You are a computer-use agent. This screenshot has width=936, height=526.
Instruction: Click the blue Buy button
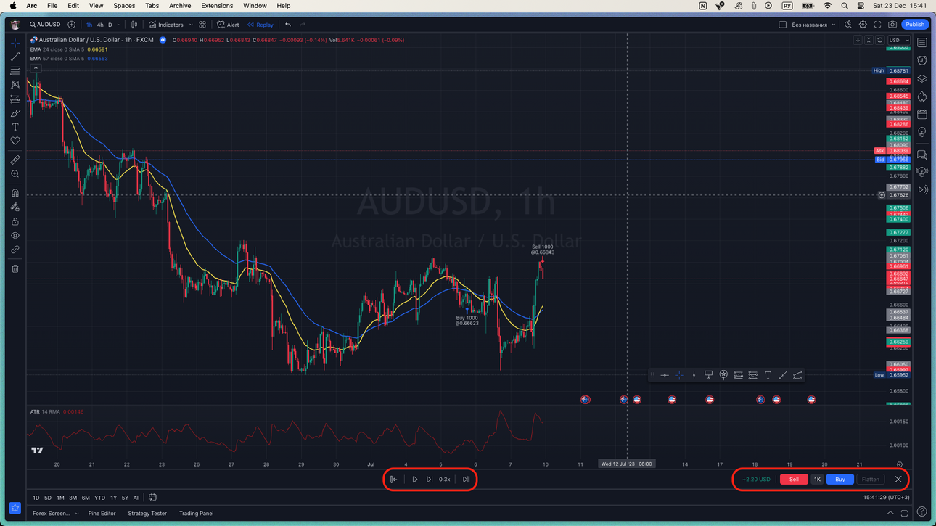839,480
